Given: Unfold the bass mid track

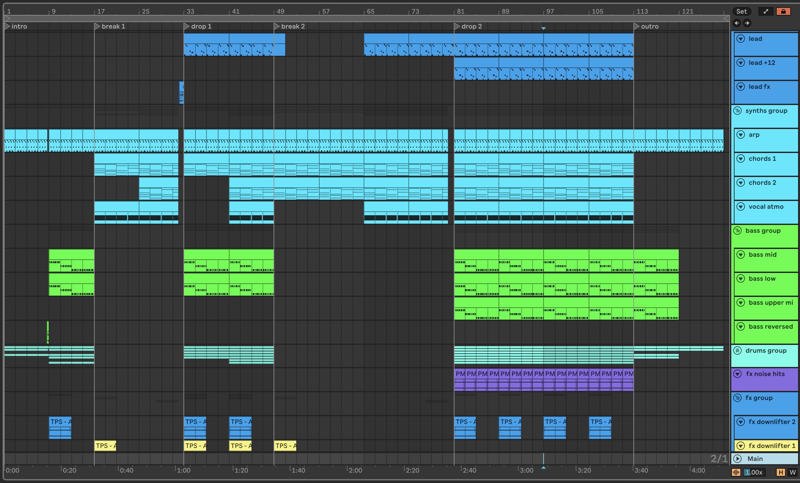Looking at the screenshot, I should pyautogui.click(x=741, y=254).
